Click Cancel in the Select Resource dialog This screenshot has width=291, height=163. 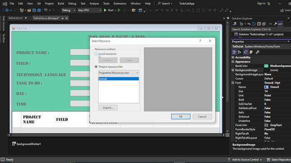click(x=202, y=117)
